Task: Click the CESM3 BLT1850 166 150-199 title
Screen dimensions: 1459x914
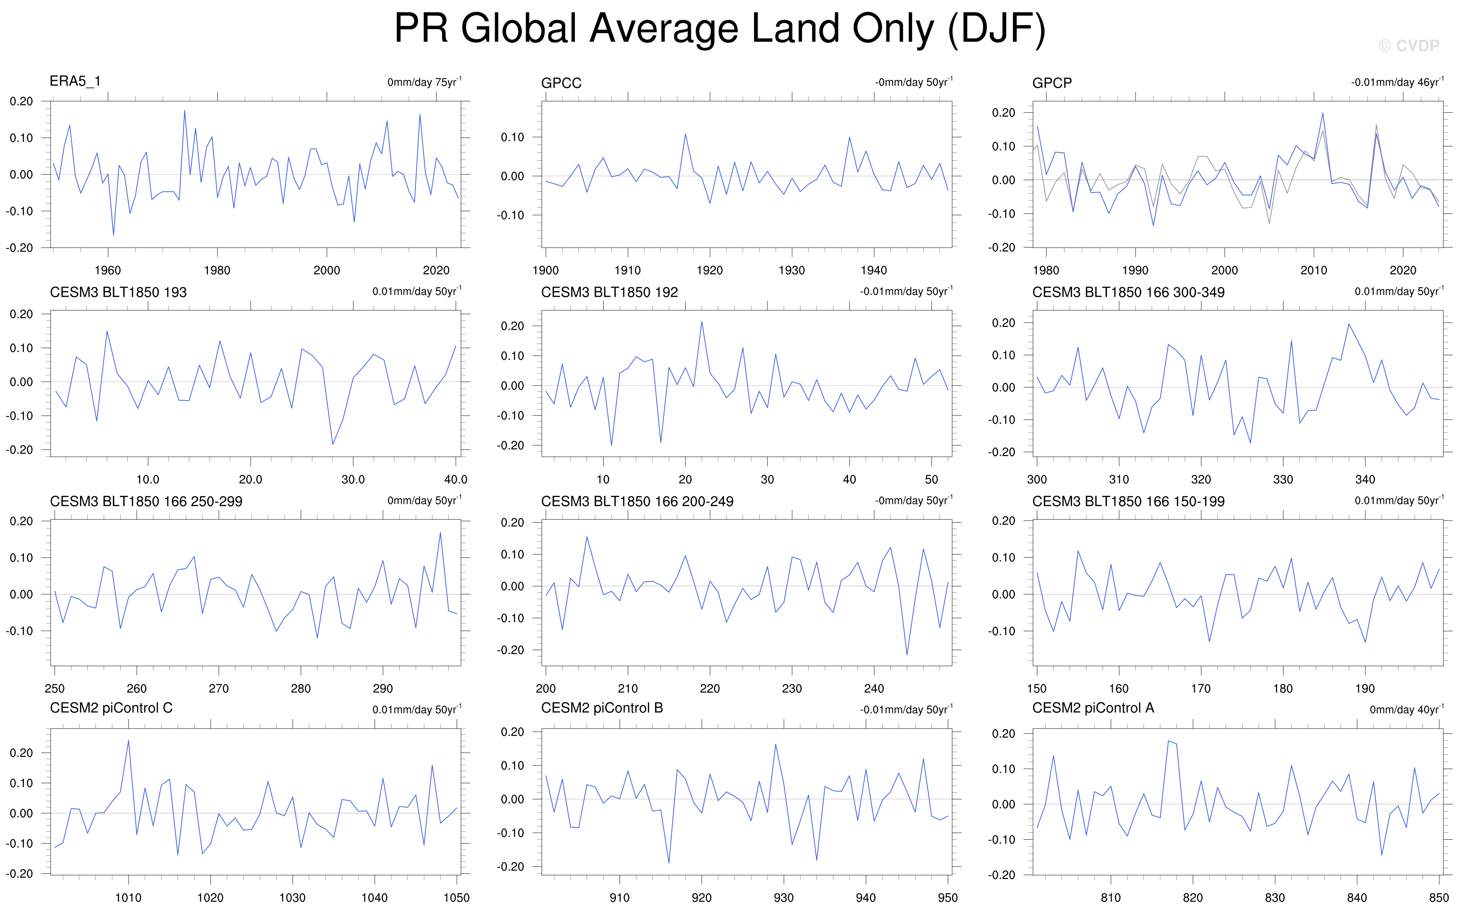Action: click(1128, 501)
